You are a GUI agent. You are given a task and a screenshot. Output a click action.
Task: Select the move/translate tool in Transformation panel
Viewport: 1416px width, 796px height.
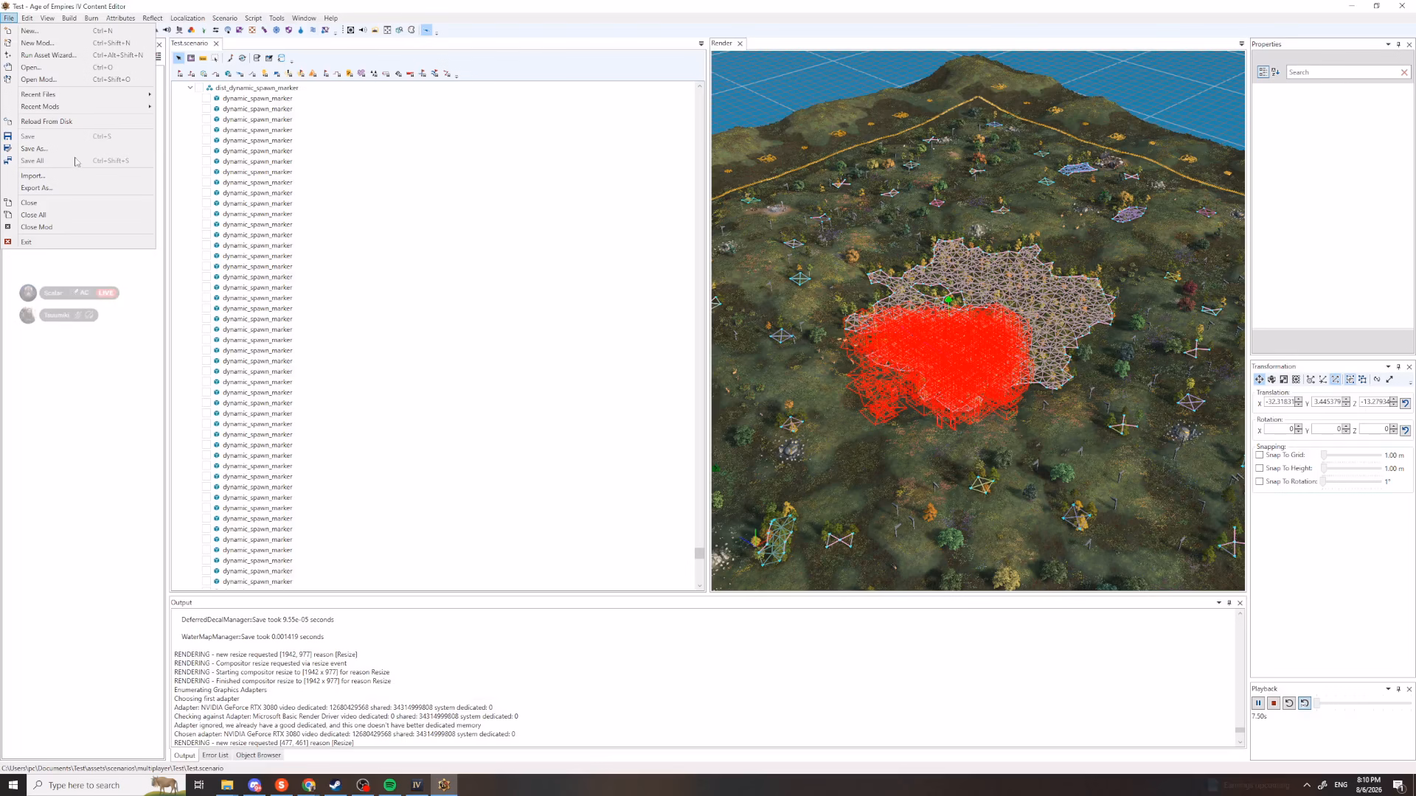click(1259, 380)
